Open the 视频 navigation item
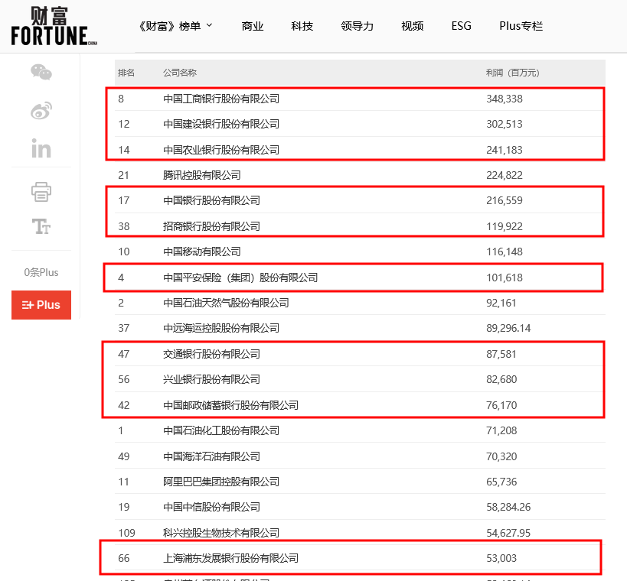Screen dimensions: 627x581 point(412,26)
